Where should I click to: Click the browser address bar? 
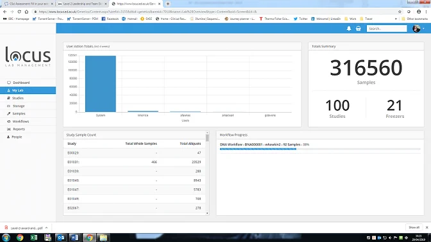click(214, 12)
